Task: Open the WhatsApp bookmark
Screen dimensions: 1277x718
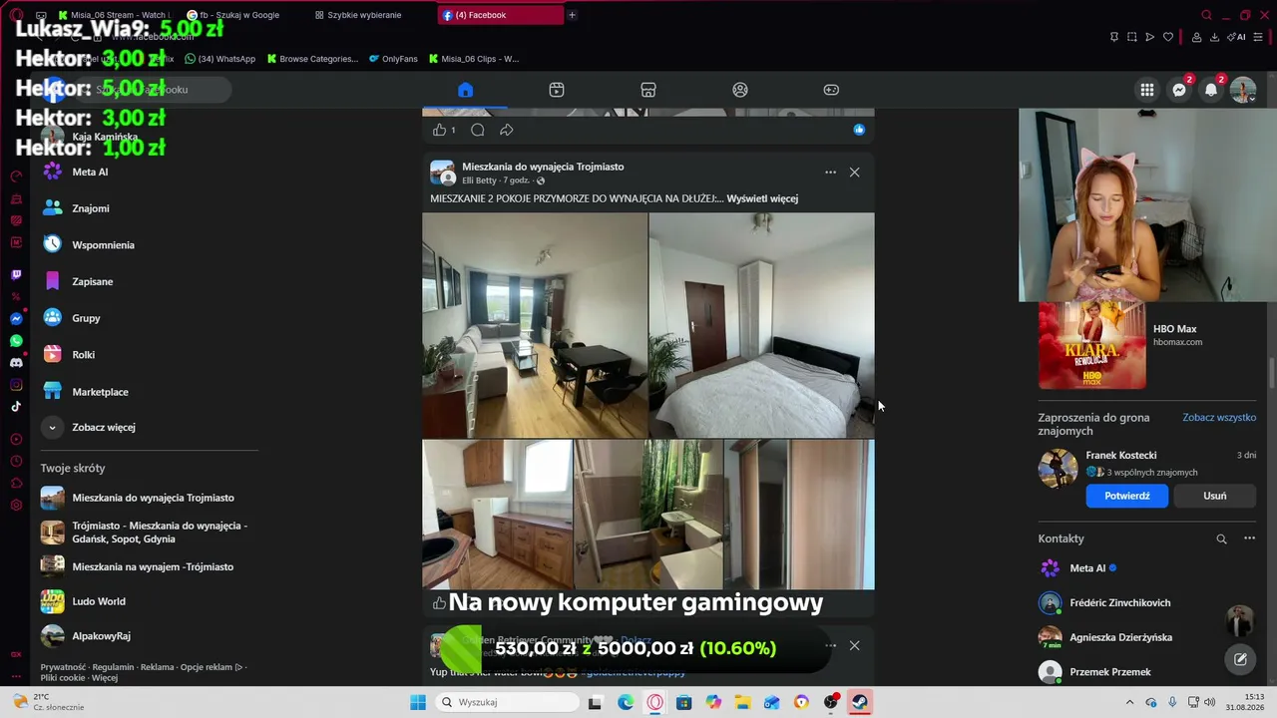Action: click(220, 59)
